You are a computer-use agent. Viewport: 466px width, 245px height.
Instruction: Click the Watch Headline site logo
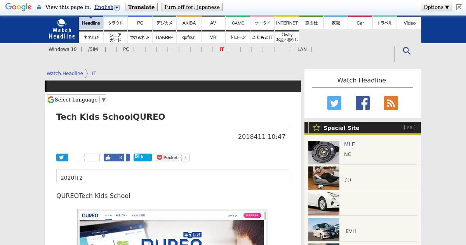pos(62,29)
